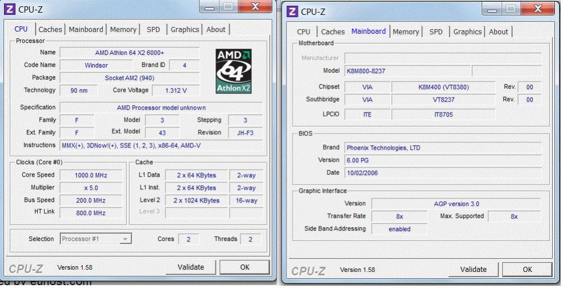Click Side Band Addressing enabled value
Screen dimensions: 563x288
click(x=399, y=229)
